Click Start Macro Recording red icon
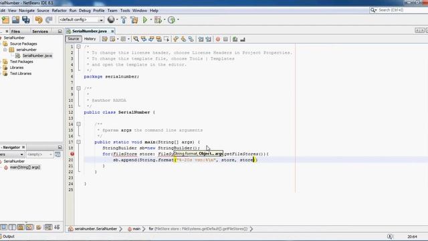428x241 pixels. (218, 39)
